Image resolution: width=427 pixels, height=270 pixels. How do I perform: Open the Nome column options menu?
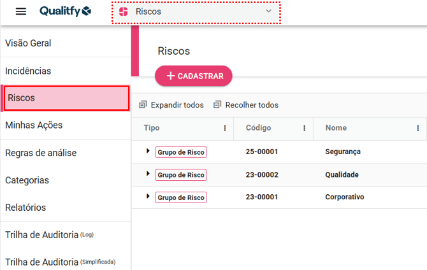pyautogui.click(x=417, y=128)
